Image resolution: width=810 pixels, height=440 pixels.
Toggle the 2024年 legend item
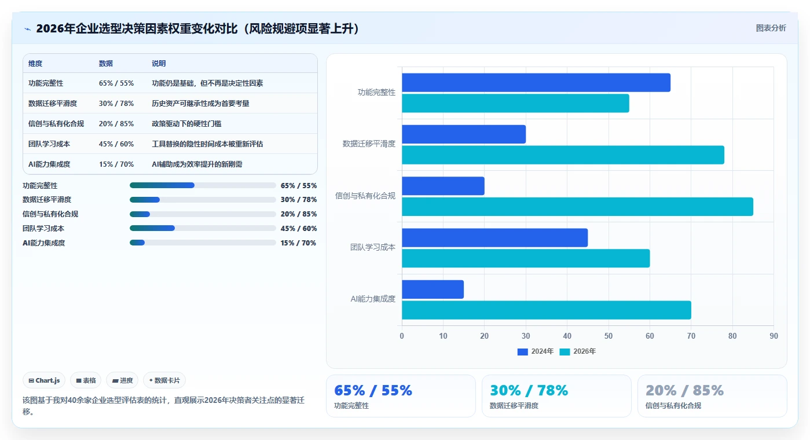(x=536, y=351)
